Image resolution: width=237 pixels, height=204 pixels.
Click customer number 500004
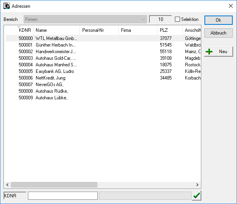[26, 65]
